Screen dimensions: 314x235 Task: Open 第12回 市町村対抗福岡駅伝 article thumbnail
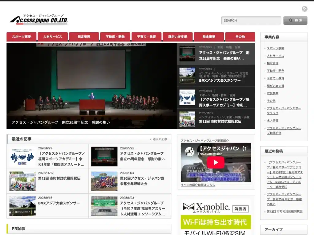[x=22, y=181]
